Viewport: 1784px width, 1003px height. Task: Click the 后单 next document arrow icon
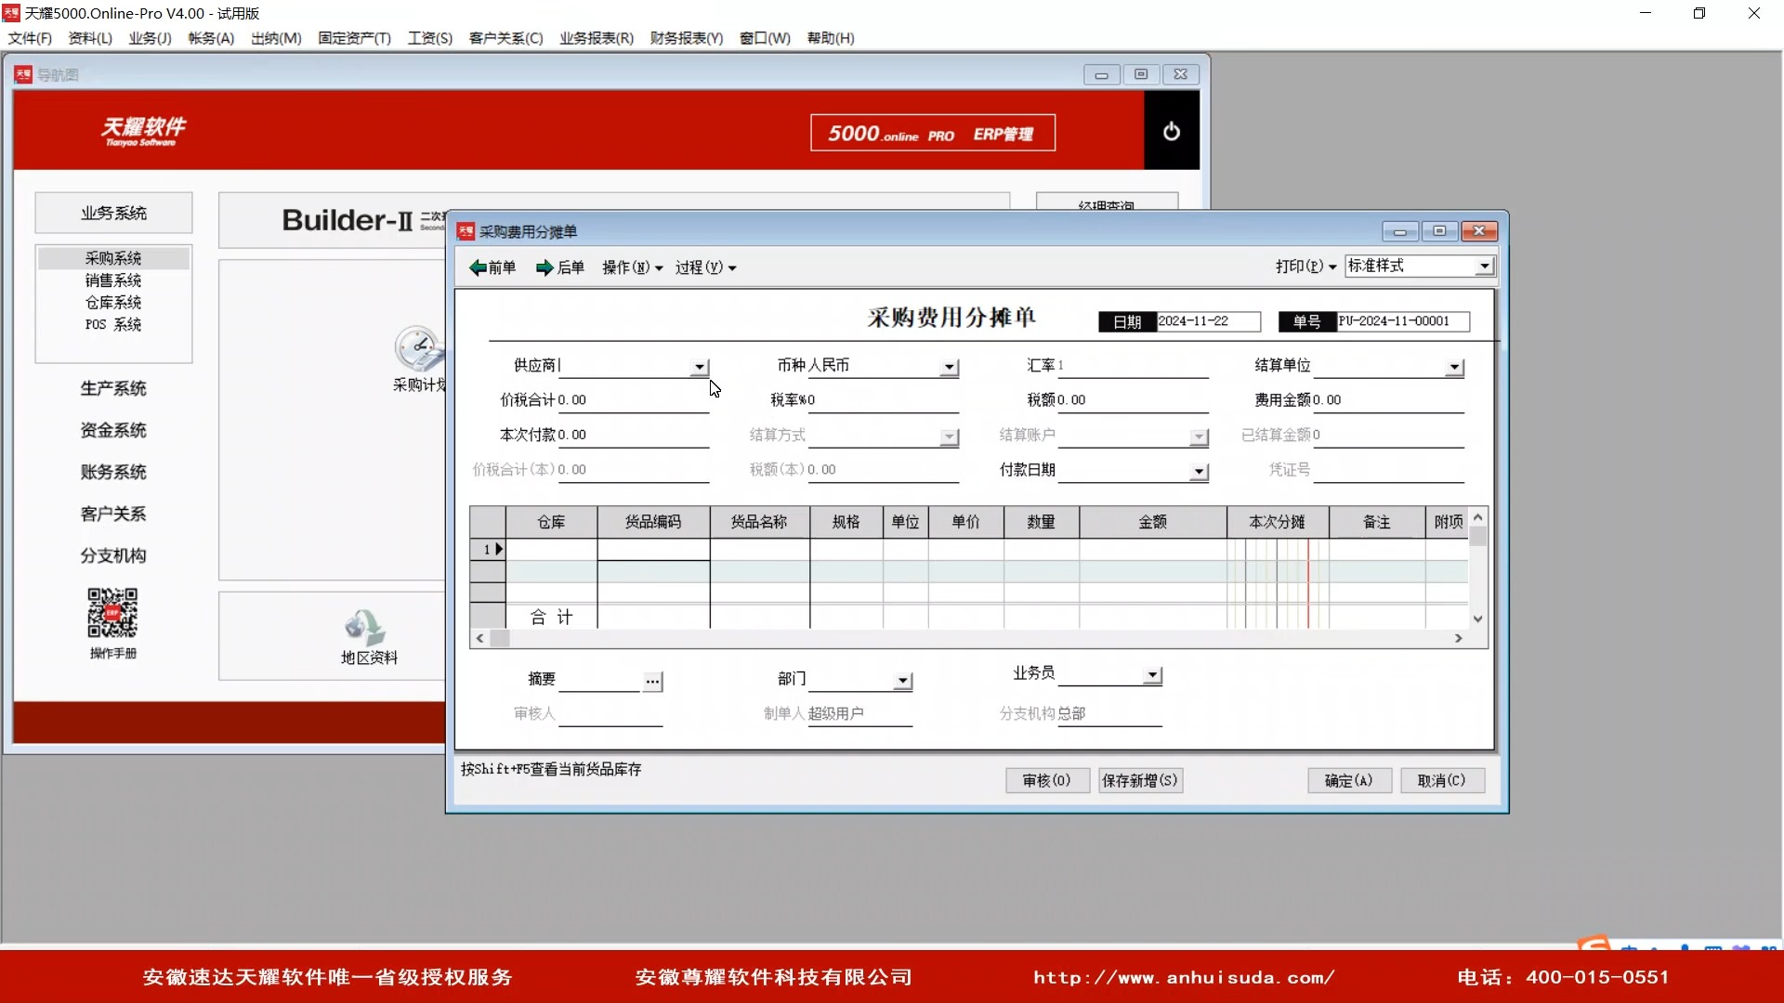click(x=544, y=267)
